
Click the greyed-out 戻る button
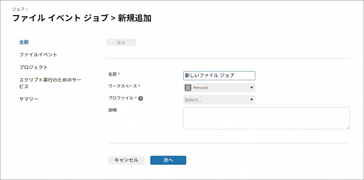(121, 43)
